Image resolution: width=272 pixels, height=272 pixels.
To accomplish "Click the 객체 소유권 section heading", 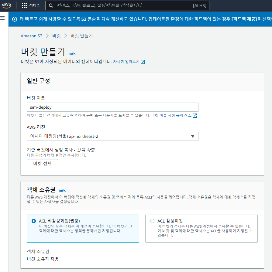I will 41,190.
